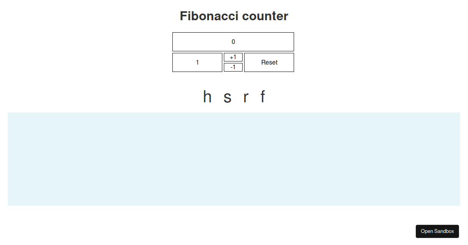This screenshot has width=468, height=245.
Task: Click the letter s link
Action: pos(227,97)
